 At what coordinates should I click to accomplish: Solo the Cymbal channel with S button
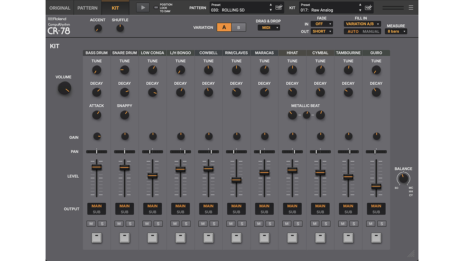[326, 223]
